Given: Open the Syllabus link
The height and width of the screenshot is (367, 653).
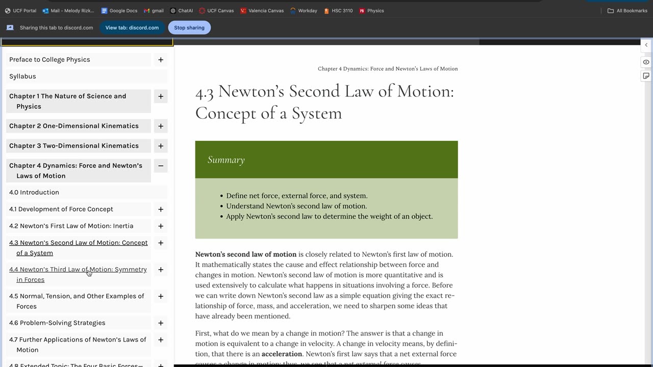Looking at the screenshot, I should click(x=22, y=76).
